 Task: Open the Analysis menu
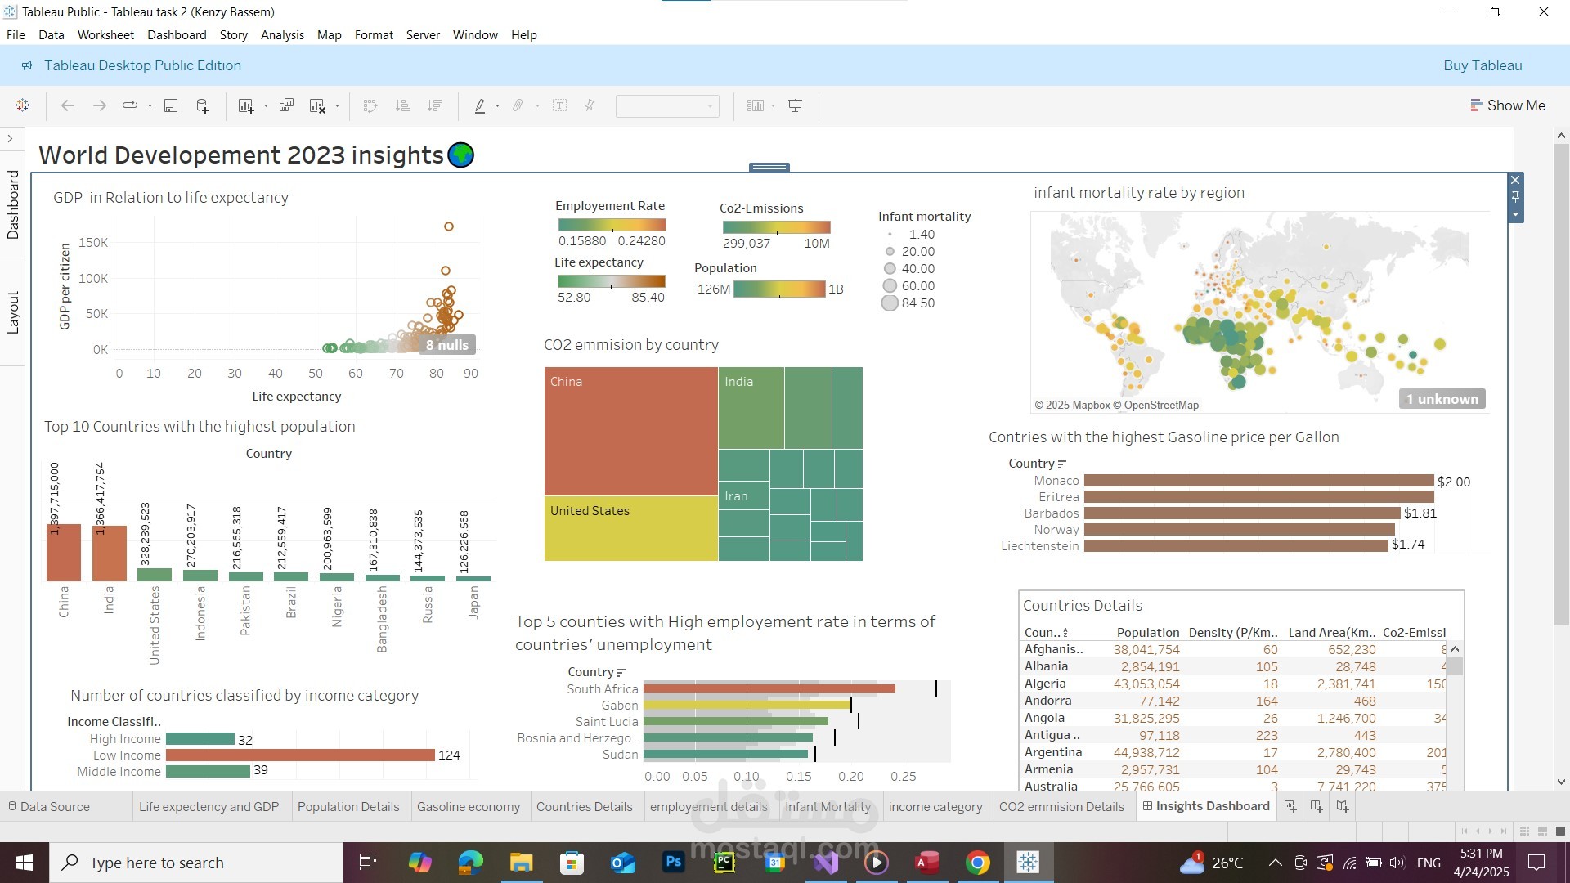coord(282,35)
